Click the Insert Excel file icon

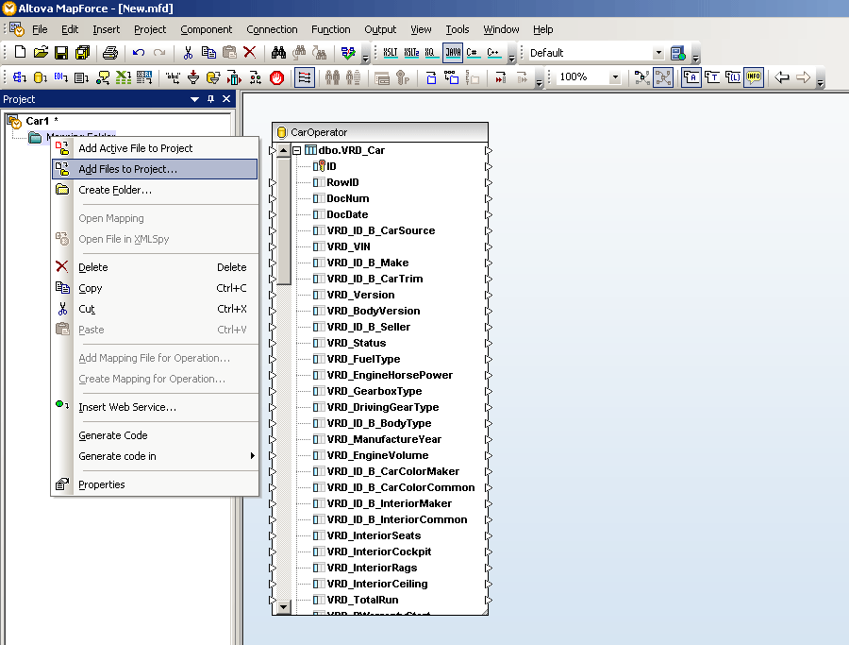124,77
